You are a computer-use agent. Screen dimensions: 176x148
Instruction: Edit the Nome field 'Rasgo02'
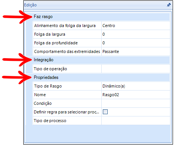(x=136, y=95)
